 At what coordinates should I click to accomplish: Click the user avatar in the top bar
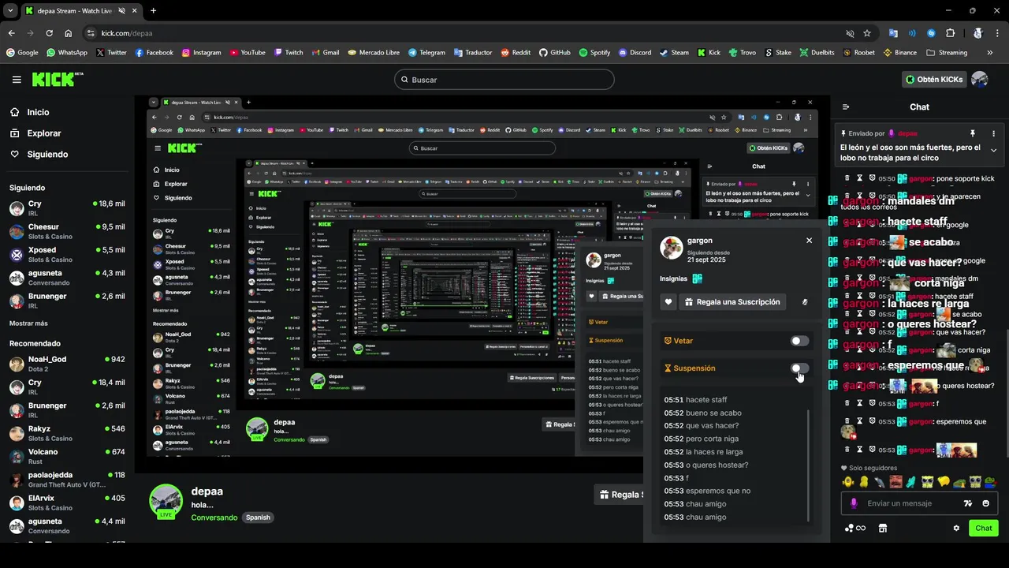pyautogui.click(x=980, y=79)
